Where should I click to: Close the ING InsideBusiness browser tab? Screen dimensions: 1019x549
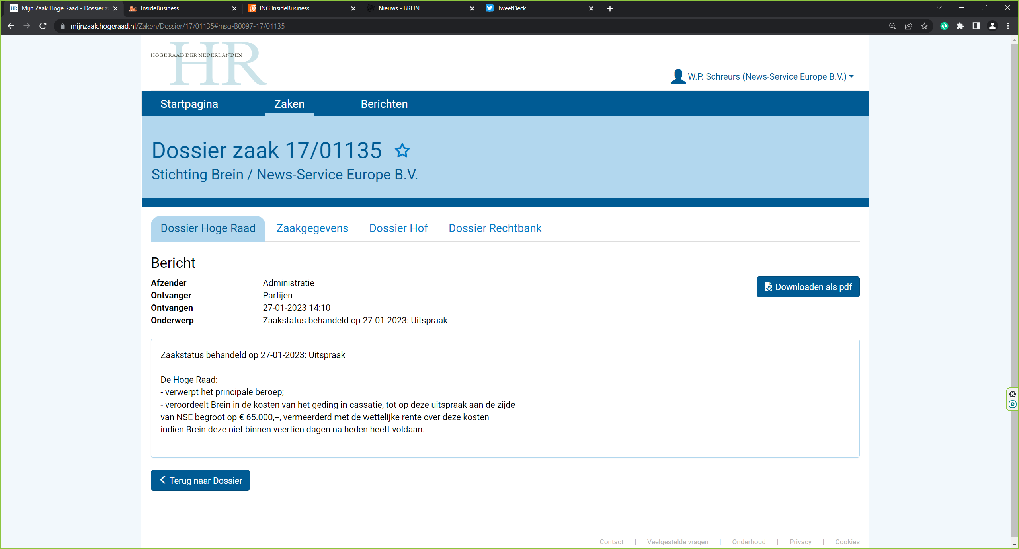pos(353,8)
